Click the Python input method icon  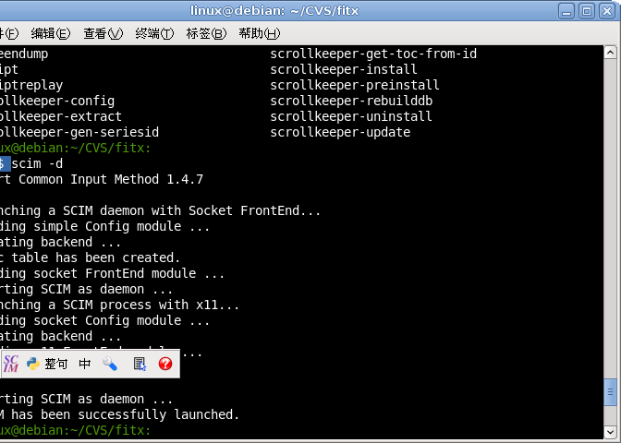(33, 364)
